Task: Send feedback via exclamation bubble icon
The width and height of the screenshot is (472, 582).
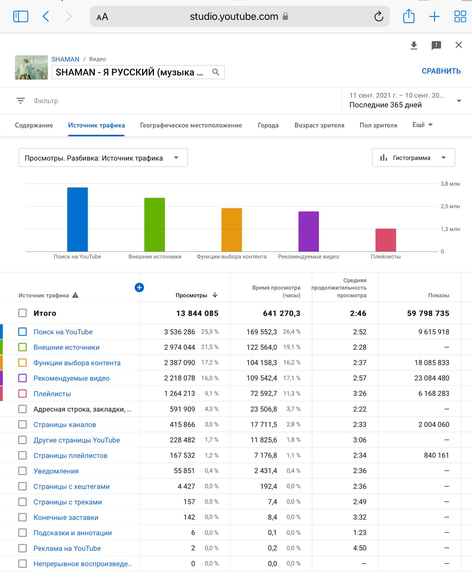Action: click(x=436, y=46)
